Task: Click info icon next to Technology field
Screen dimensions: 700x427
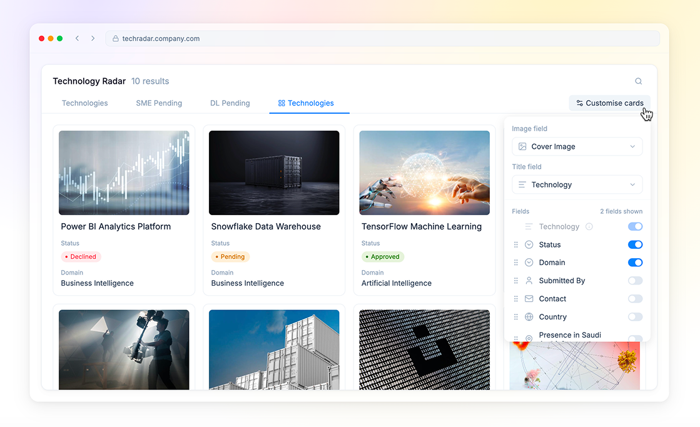Action: click(x=589, y=227)
